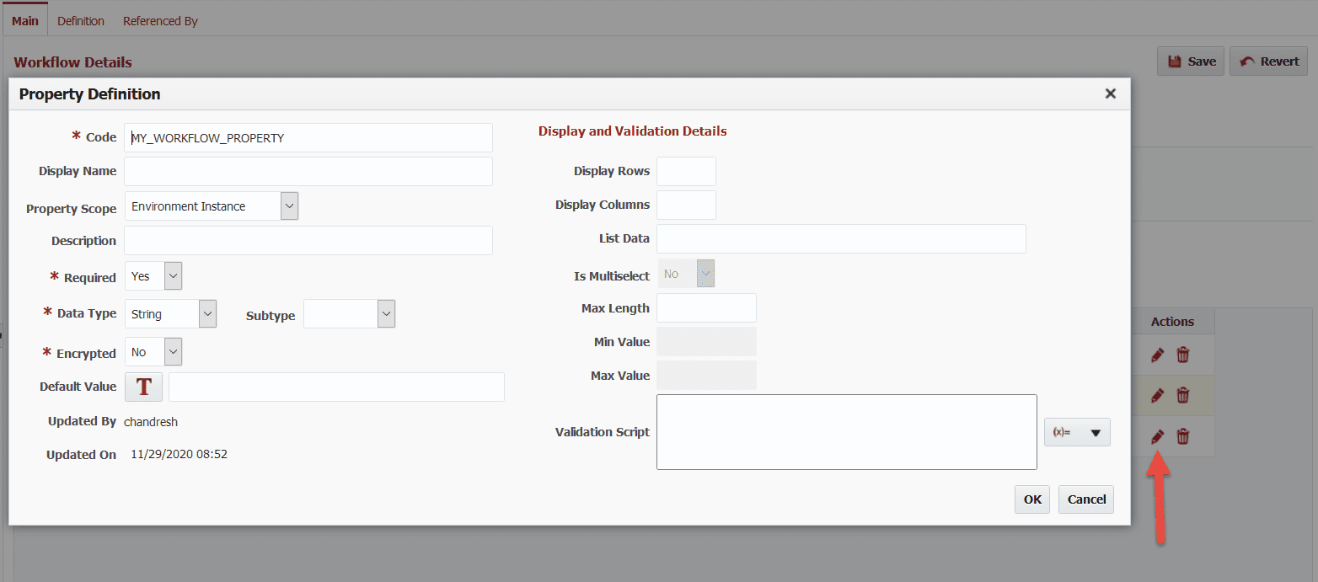Click pencil icon in highlighted second row
Image resolution: width=1318 pixels, height=582 pixels.
click(x=1157, y=395)
